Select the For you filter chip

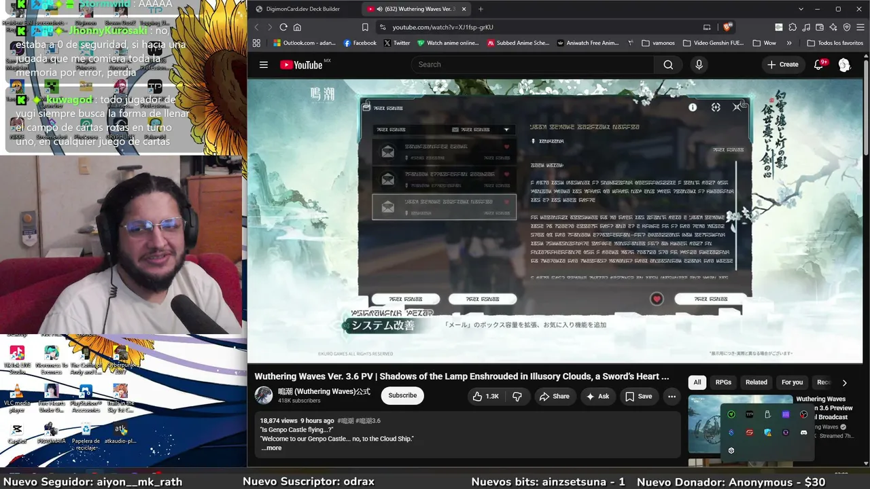(792, 382)
